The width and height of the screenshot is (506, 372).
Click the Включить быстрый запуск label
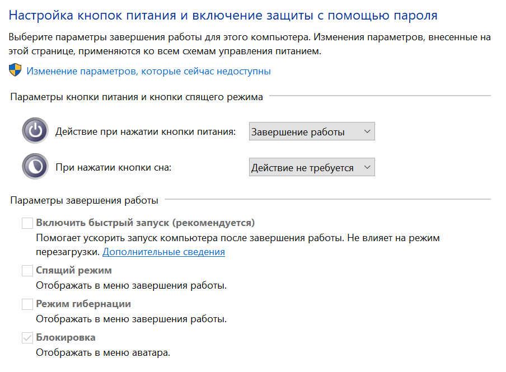[x=145, y=223]
